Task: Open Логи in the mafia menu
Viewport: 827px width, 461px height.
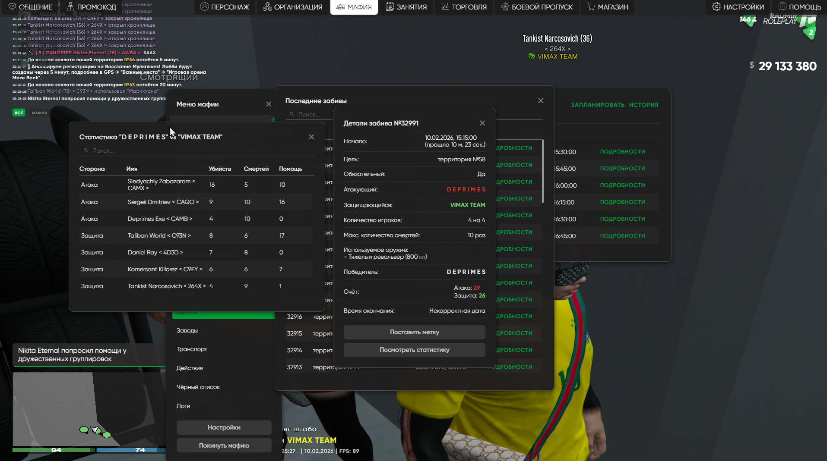Action: [183, 406]
